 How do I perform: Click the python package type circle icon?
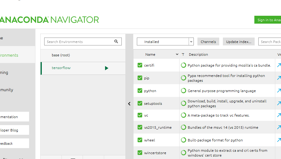point(183,91)
